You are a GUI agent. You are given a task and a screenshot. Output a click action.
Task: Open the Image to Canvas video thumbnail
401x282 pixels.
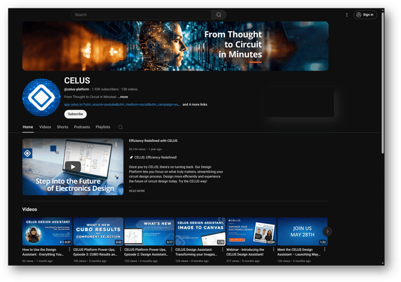pos(200,231)
